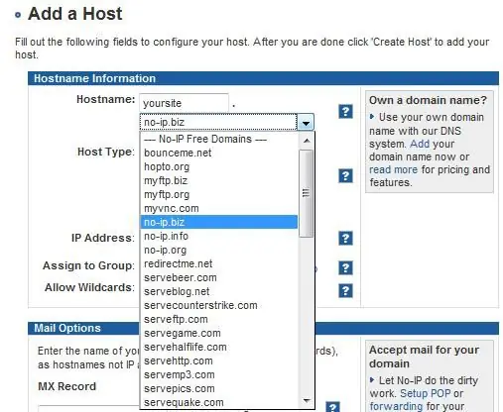Choose servebeer.com in the dropdown
Viewport: 503px width, 412px height.
pos(219,277)
